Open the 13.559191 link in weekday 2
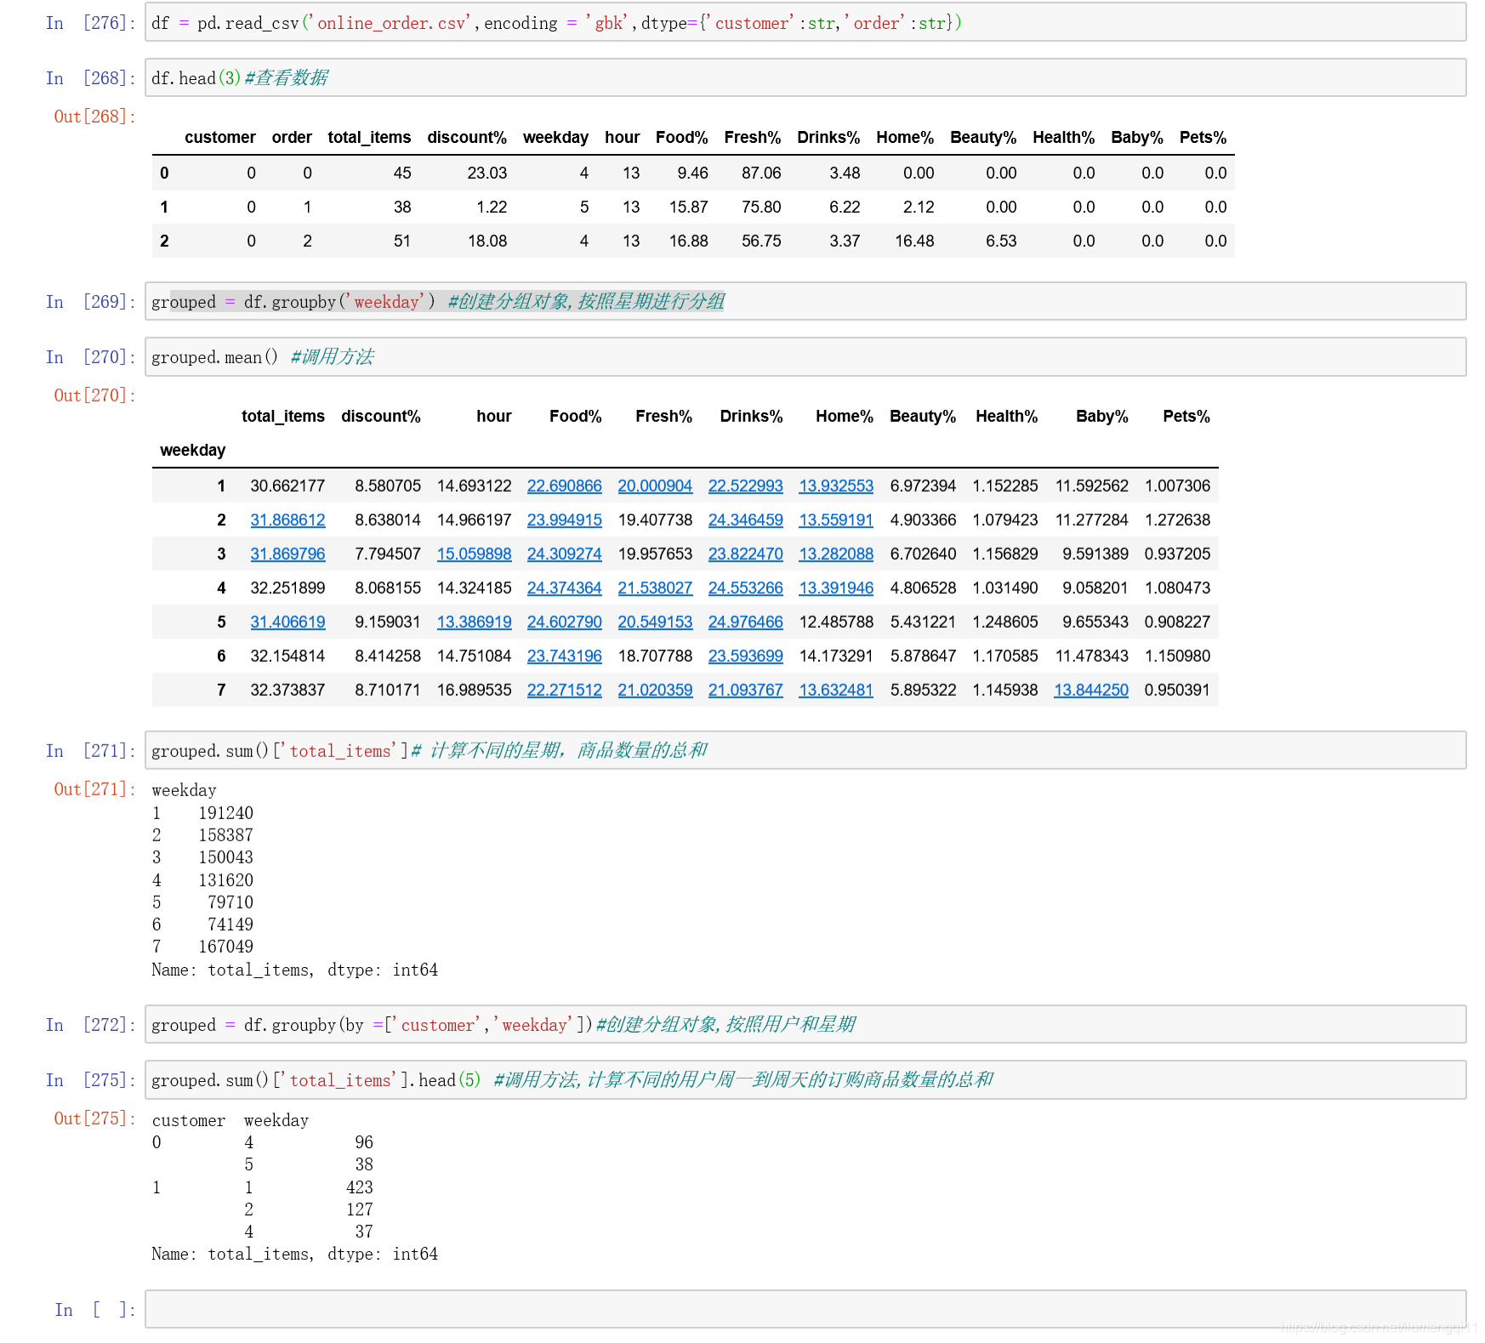The height and width of the screenshot is (1343, 1485). click(x=836, y=520)
